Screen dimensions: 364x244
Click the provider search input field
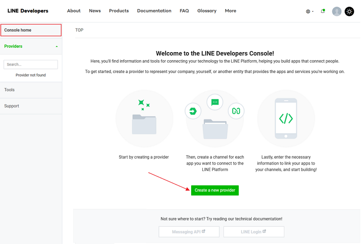[31, 64]
